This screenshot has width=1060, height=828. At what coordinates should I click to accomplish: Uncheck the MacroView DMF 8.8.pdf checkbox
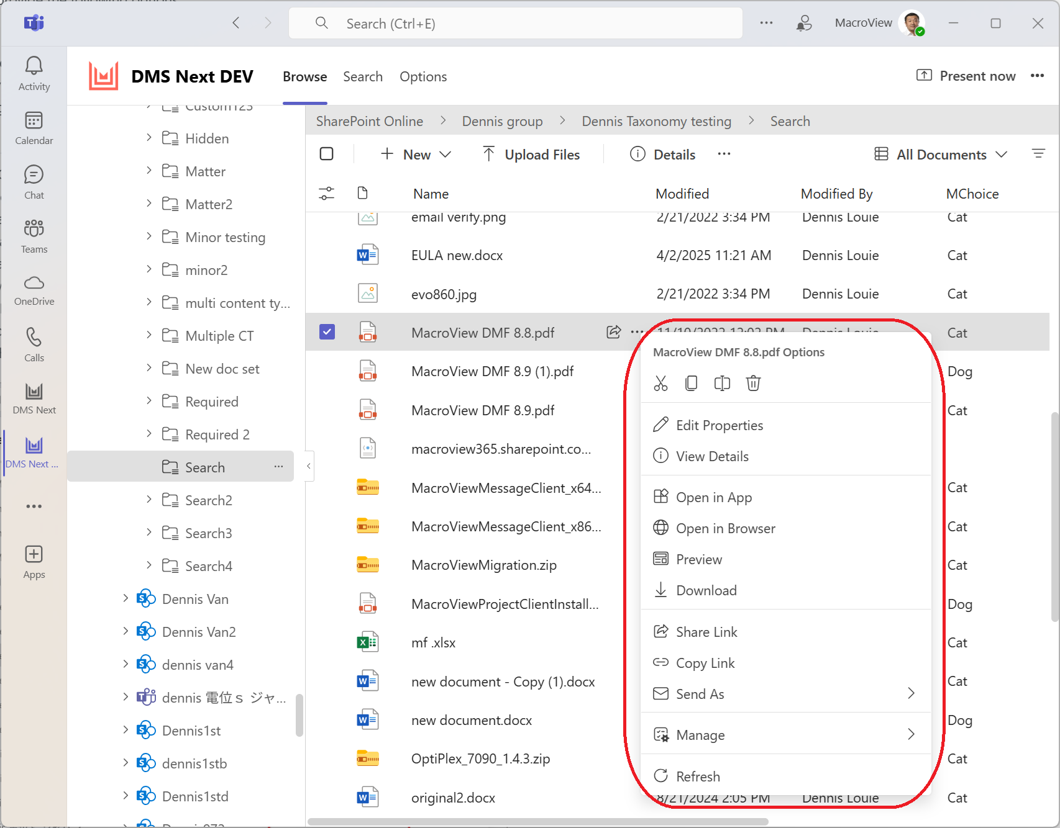coord(327,332)
